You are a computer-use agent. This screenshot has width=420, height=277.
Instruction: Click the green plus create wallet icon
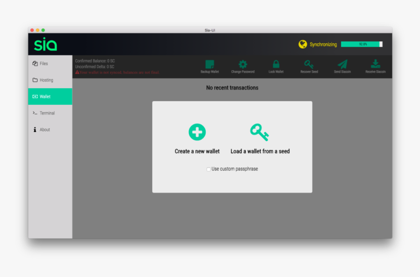197,132
